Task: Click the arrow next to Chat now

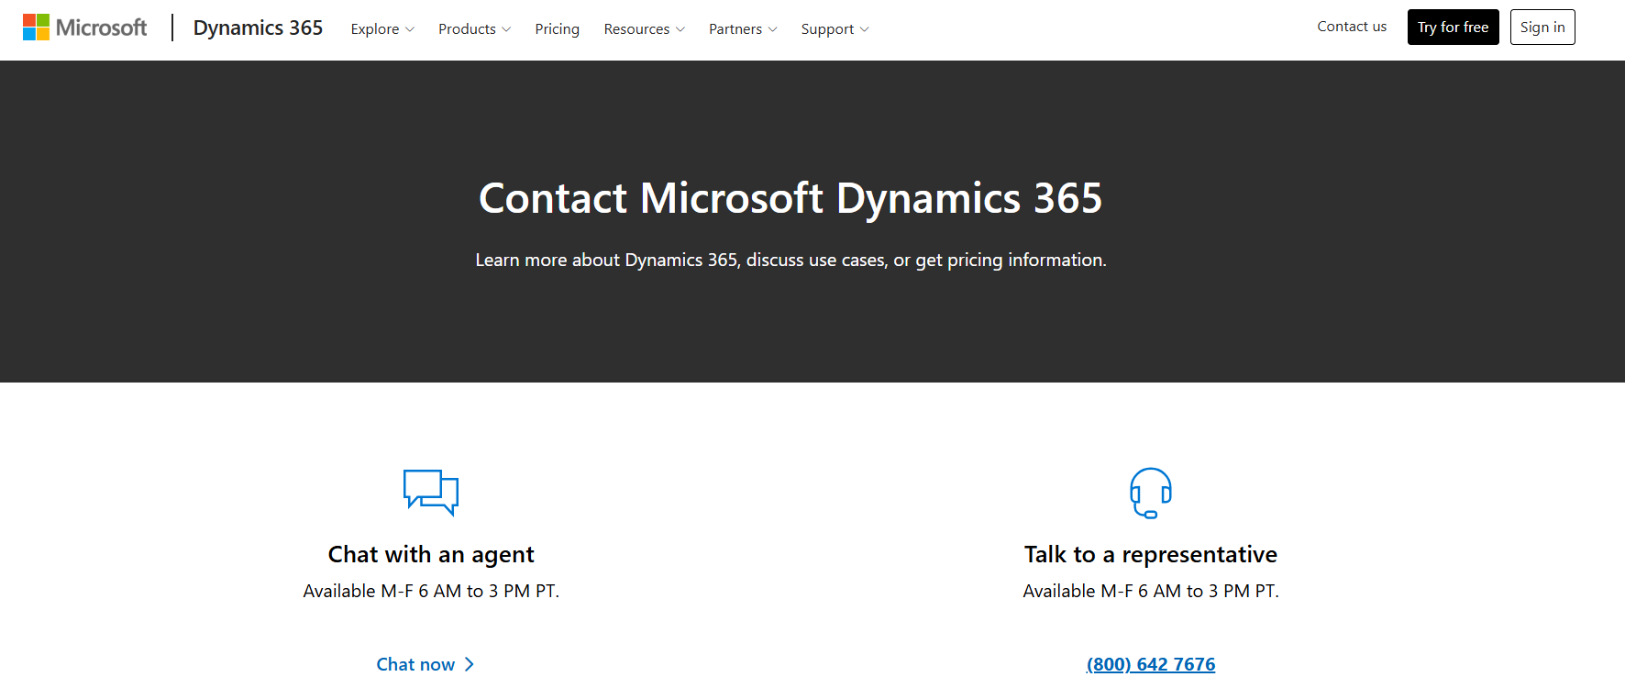Action: point(470,664)
